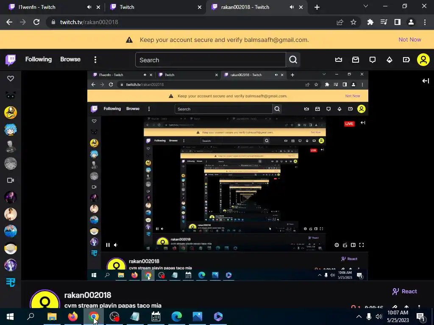Reload the current page
The width and height of the screenshot is (434, 325).
[36, 22]
